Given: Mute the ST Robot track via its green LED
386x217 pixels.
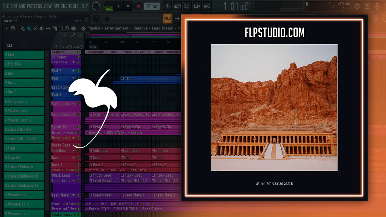Looking at the screenshot, I should pyautogui.click(x=78, y=57).
